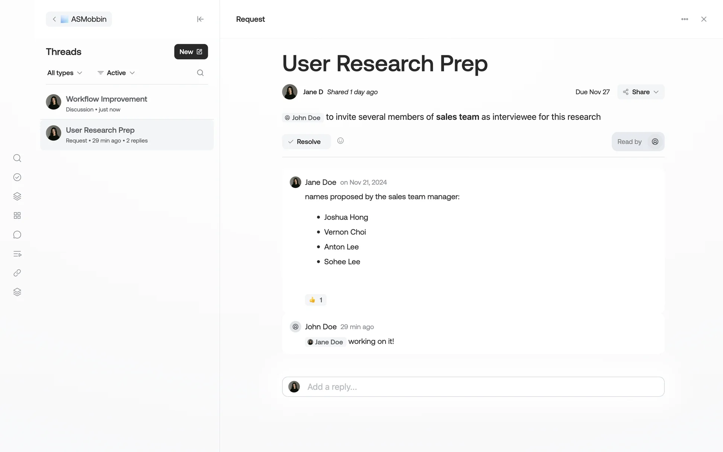Image resolution: width=723 pixels, height=452 pixels.
Task: Click the grid apps icon in sidebar
Action: pyautogui.click(x=17, y=215)
